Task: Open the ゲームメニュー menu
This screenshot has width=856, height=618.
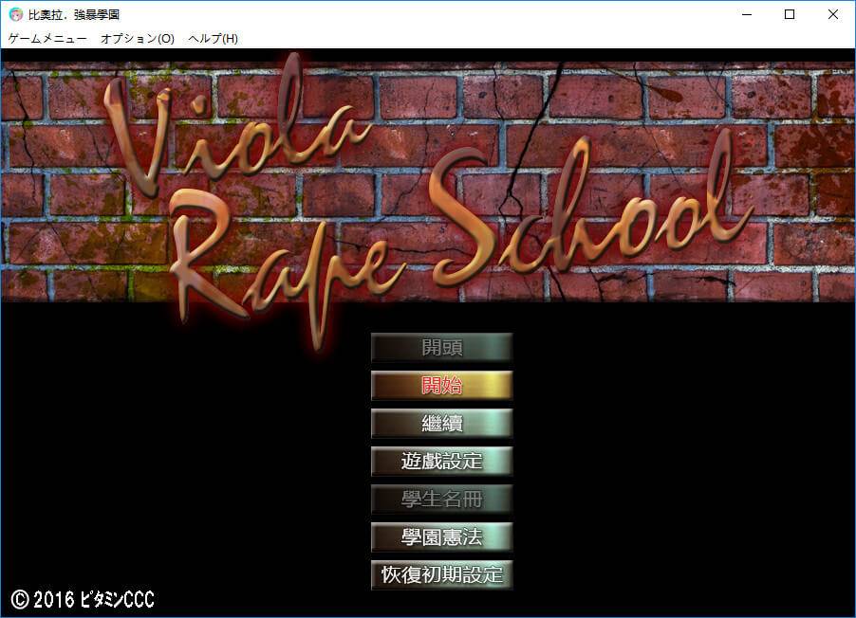Action: (x=47, y=39)
